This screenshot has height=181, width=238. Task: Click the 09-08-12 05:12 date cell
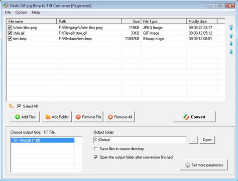(x=200, y=33)
